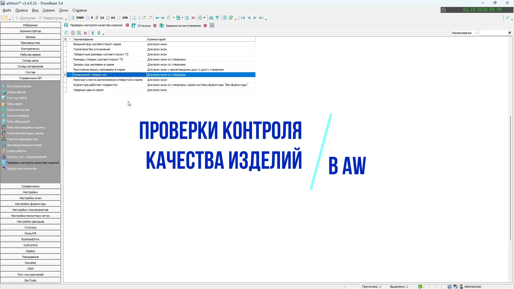Open Показатели клиентов sidebar item
Image resolution: width=514 pixels, height=289 pixels.
tap(21, 169)
